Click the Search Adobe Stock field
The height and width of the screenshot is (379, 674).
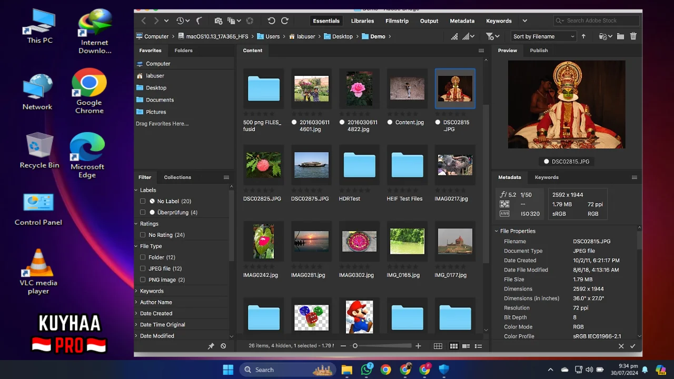[596, 21]
